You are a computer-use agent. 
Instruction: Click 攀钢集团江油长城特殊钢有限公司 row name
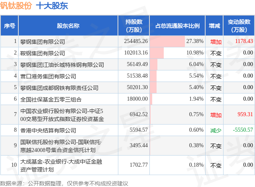point(62,65)
